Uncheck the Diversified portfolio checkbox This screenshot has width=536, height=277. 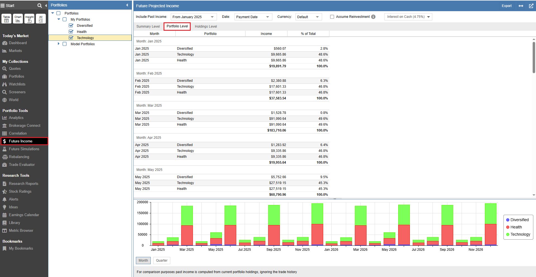pyautogui.click(x=71, y=25)
